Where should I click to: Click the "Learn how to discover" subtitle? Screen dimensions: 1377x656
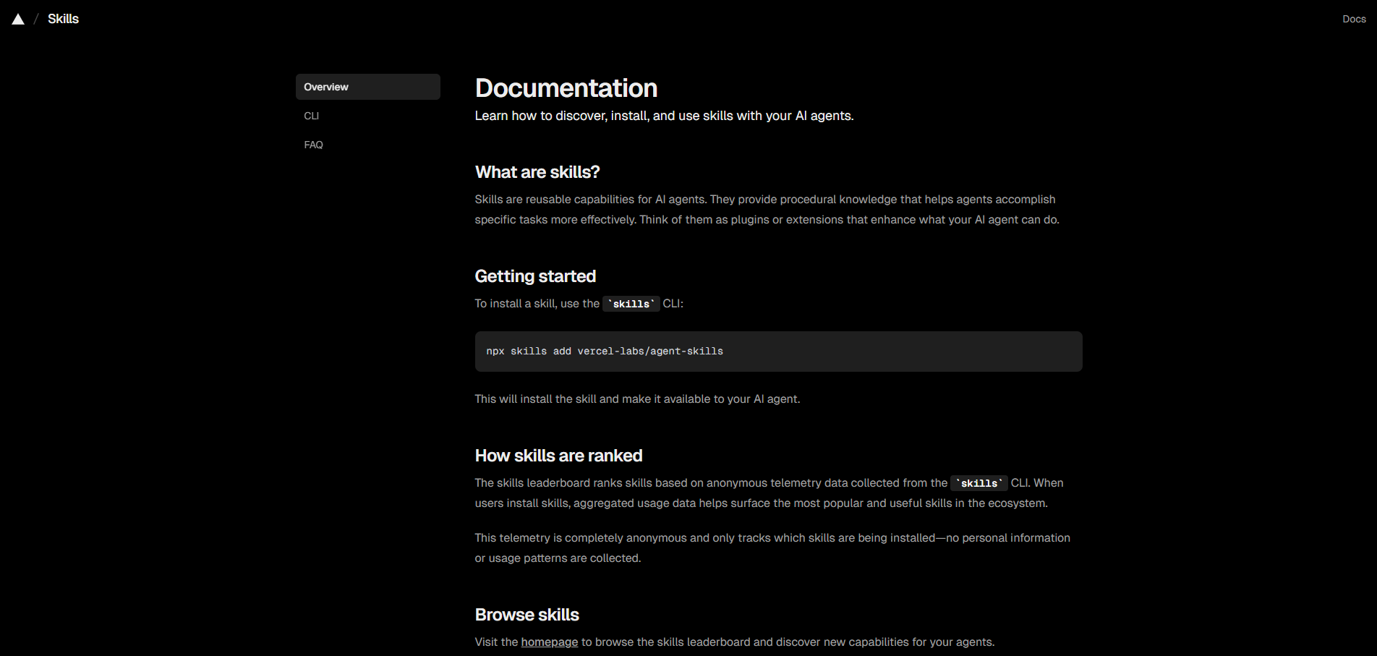[x=664, y=116]
